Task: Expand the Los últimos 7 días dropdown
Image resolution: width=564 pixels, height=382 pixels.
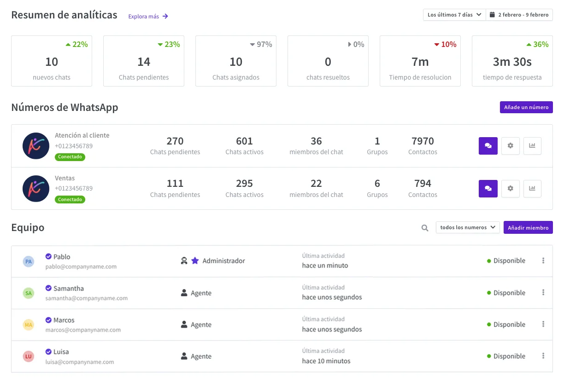Action: [x=454, y=15]
